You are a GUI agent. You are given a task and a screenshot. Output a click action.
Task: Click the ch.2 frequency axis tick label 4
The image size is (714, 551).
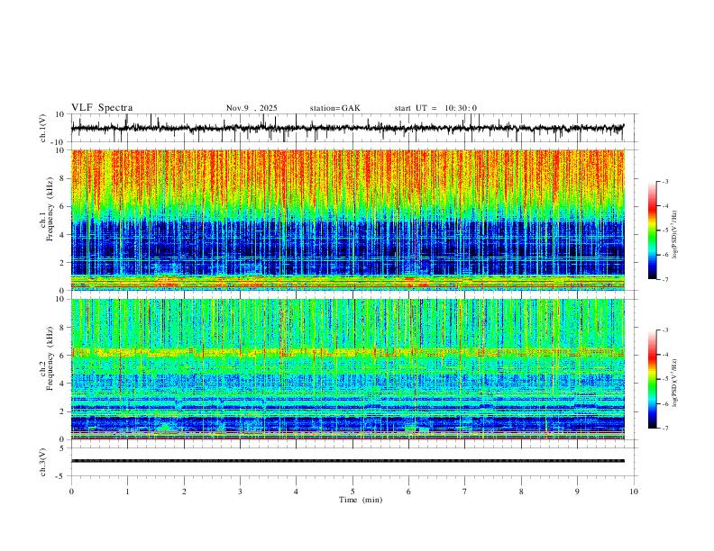(63, 384)
